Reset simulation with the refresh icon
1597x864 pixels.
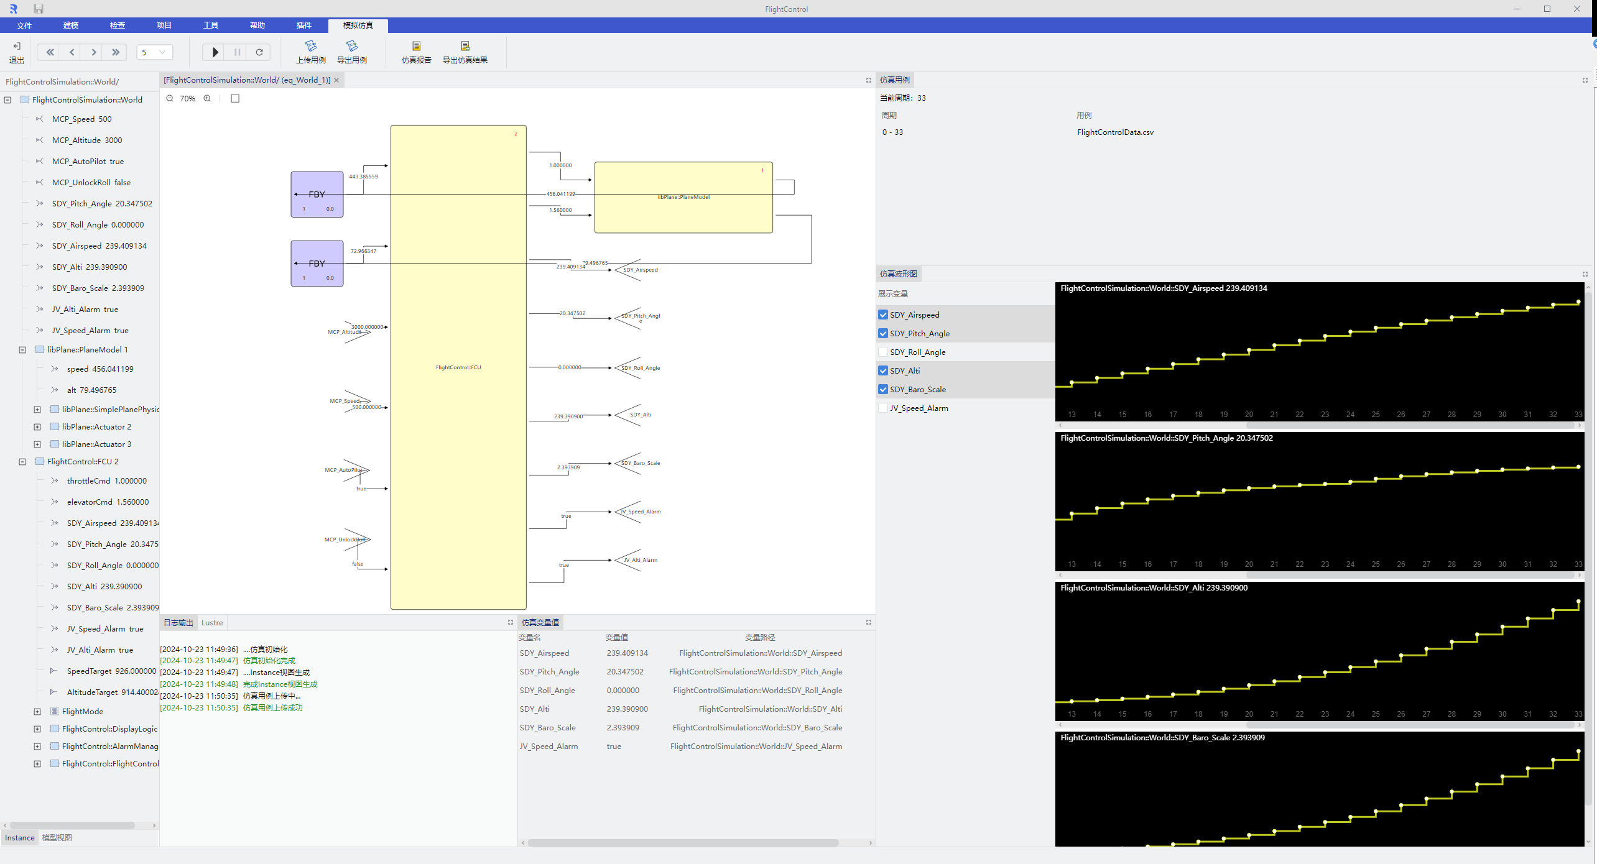coord(259,52)
